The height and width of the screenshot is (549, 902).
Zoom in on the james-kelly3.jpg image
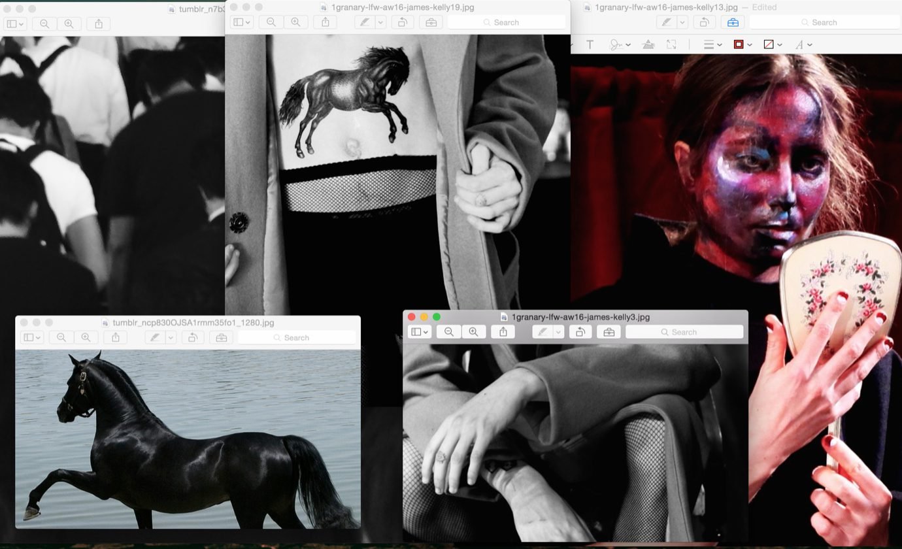[x=473, y=332]
